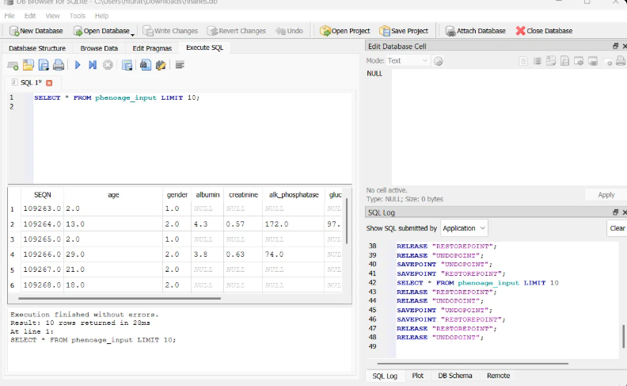Select the SEQN cell 109267.0
Viewport: 627px width, 386px height.
42,269
